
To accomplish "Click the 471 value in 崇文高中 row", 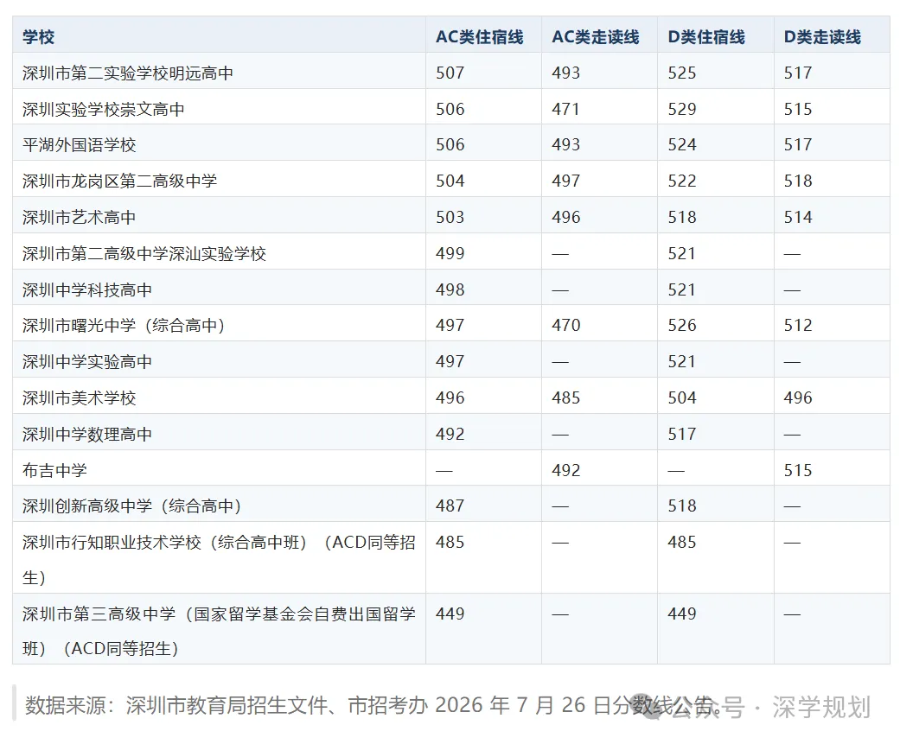I will point(566,109).
